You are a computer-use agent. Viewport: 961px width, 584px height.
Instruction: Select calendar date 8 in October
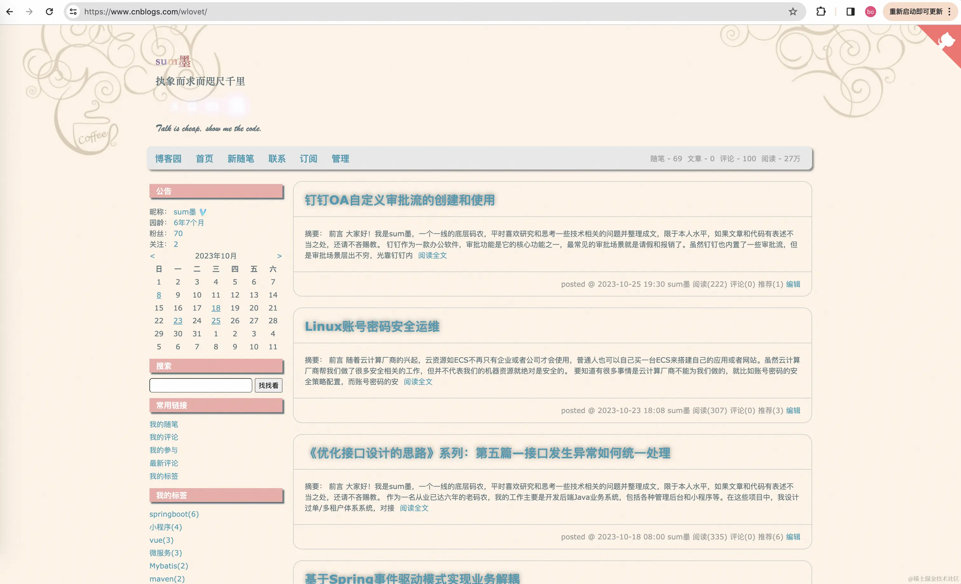[159, 295]
